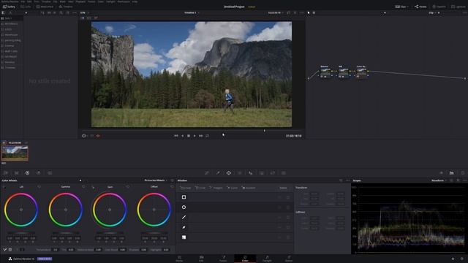This screenshot has width=468, height=263.
Task: Click the viewer scrubber playhead
Action: click(x=264, y=131)
